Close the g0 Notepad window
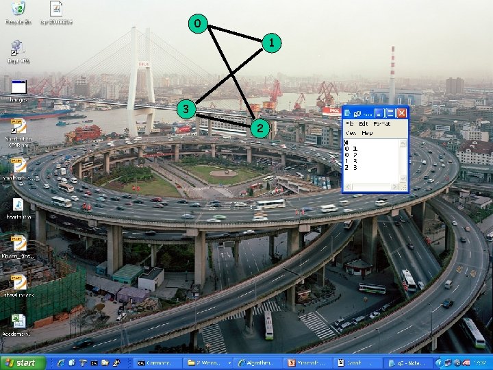 401,113
